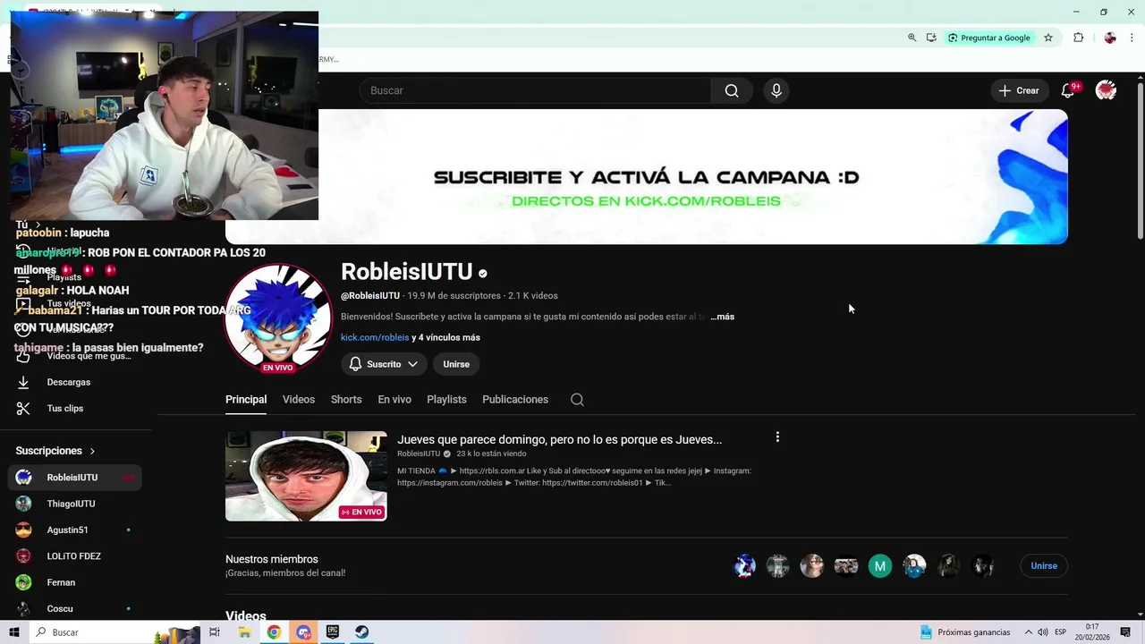Open the Discord-like app with 9+ badge on taskbar
Viewport: 1145px width, 644px height.
303,632
